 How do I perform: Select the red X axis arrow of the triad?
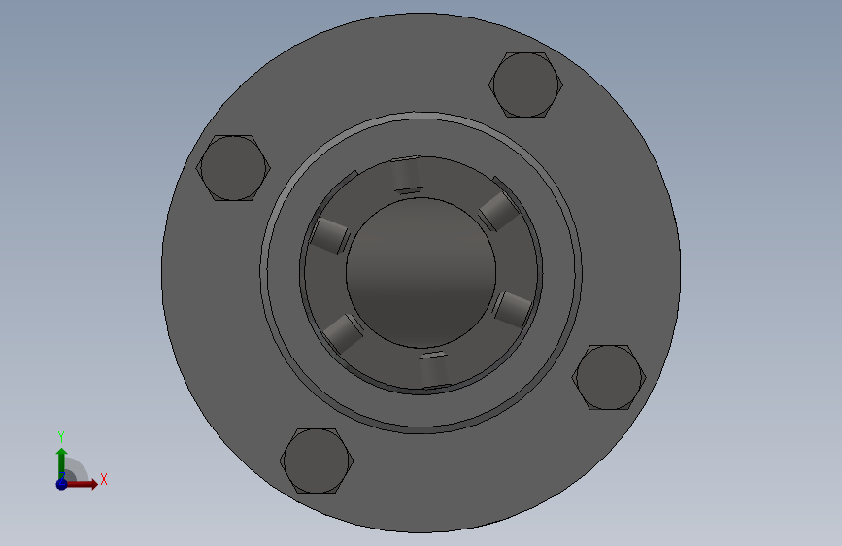point(82,484)
